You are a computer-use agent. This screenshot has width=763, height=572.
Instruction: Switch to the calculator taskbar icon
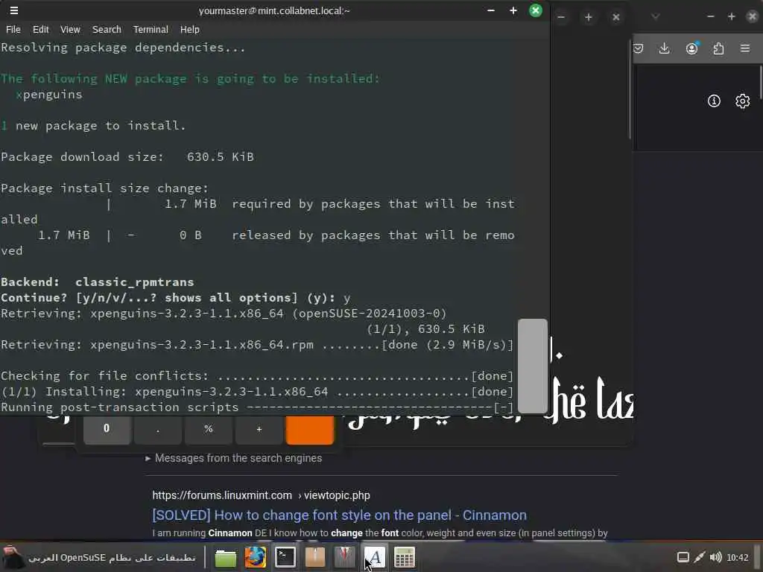[405, 557]
